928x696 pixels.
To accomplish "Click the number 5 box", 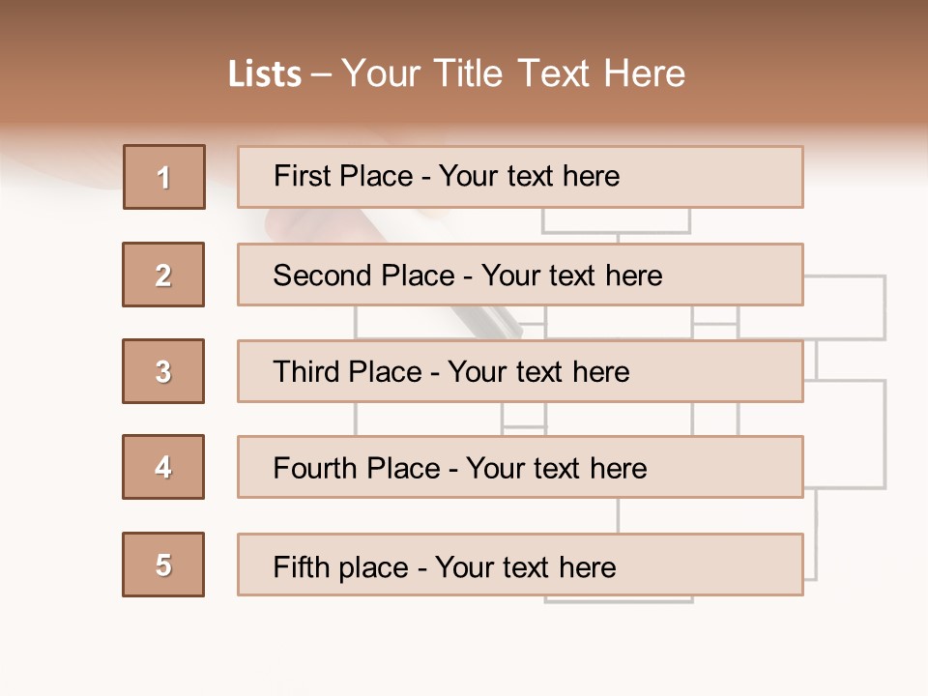I will click(x=163, y=565).
